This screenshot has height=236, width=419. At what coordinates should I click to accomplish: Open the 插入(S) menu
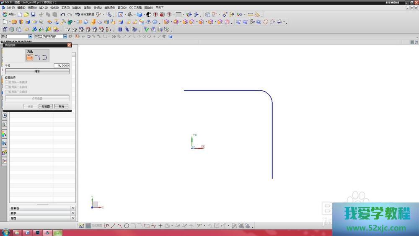[44, 8]
